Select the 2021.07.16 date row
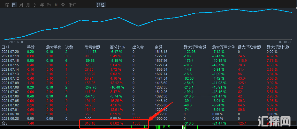This screenshot has height=129, width=297. click(10, 61)
